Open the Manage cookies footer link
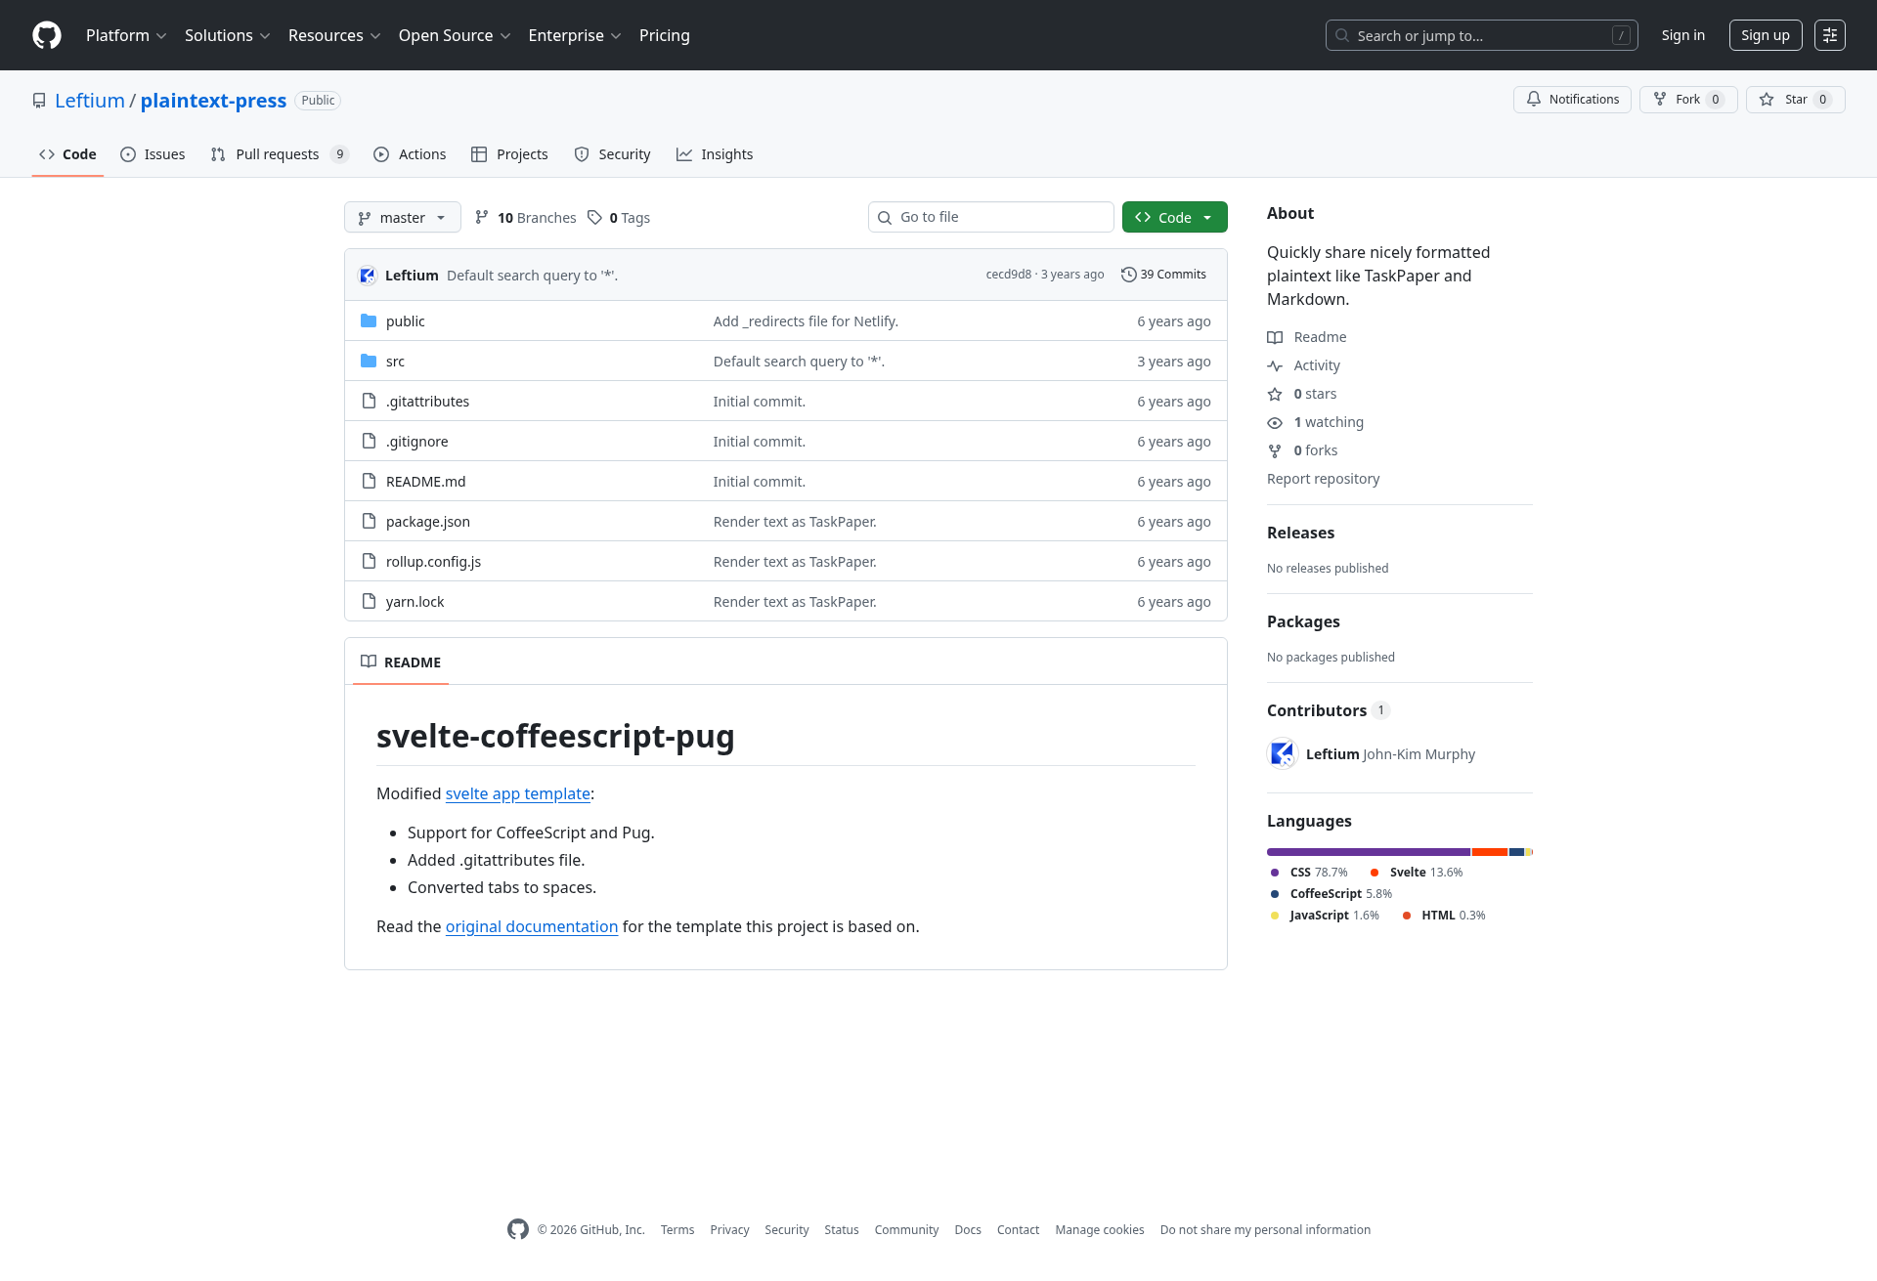This screenshot has width=1877, height=1281. point(1100,1230)
